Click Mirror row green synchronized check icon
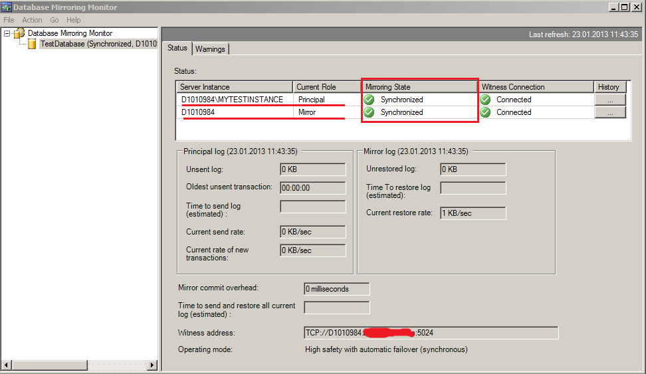The image size is (646, 374). (x=370, y=112)
